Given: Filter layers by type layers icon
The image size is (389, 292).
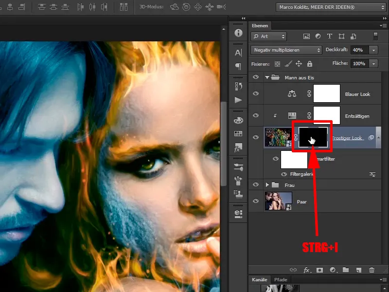Looking at the screenshot, I should [330, 36].
